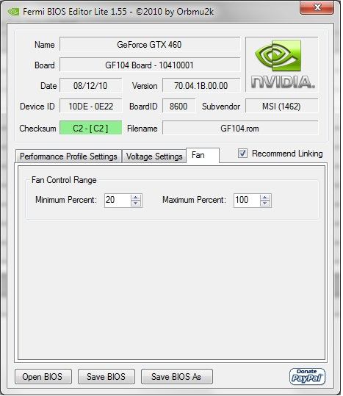
Task: Decrease the Minimum Percent value
Action: click(x=136, y=204)
